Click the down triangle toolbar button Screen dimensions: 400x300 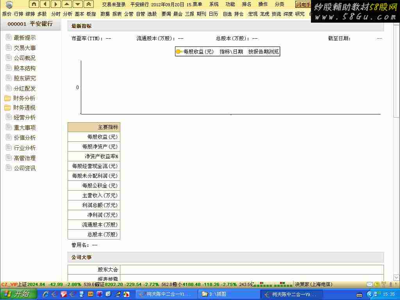78,4
